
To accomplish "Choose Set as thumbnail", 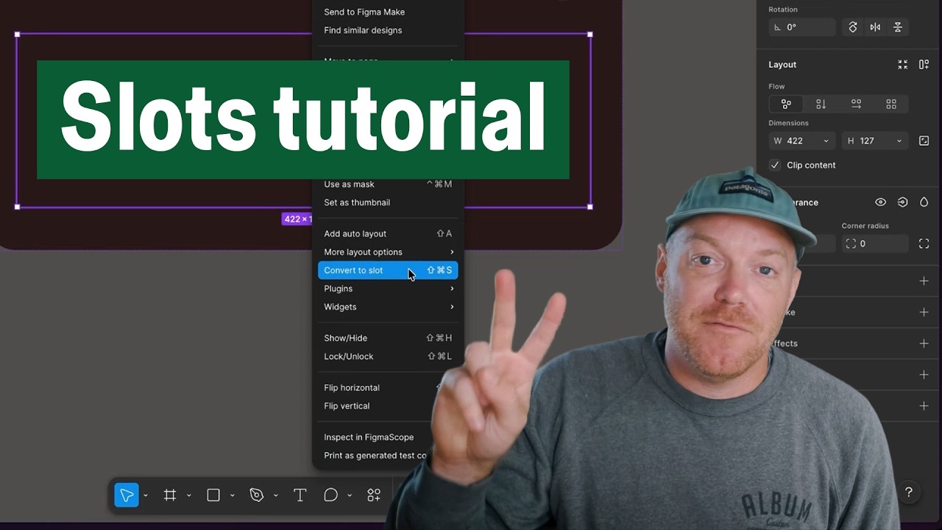I will (x=388, y=202).
